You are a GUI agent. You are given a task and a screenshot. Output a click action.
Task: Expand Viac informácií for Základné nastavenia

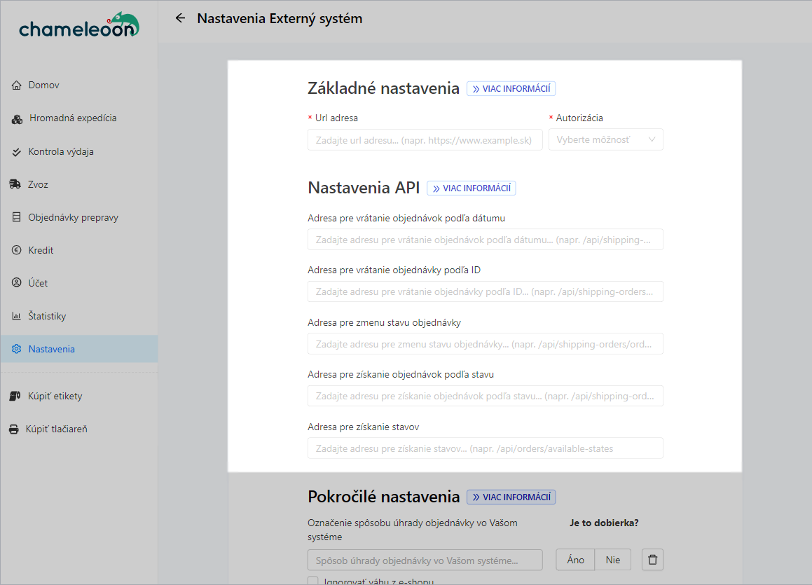[511, 89]
